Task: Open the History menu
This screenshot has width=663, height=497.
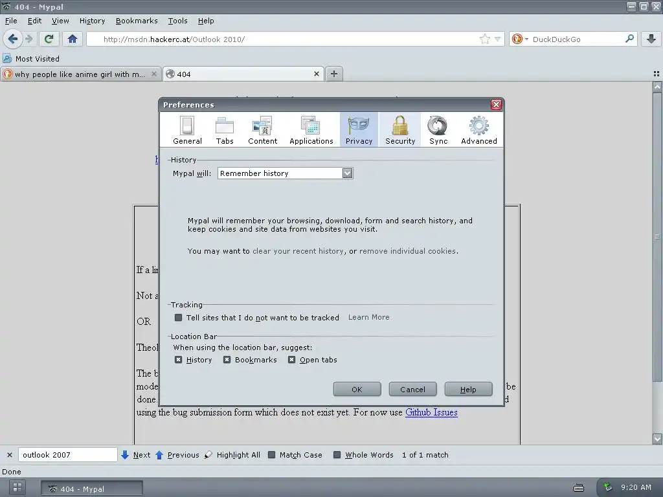Action: [92, 21]
